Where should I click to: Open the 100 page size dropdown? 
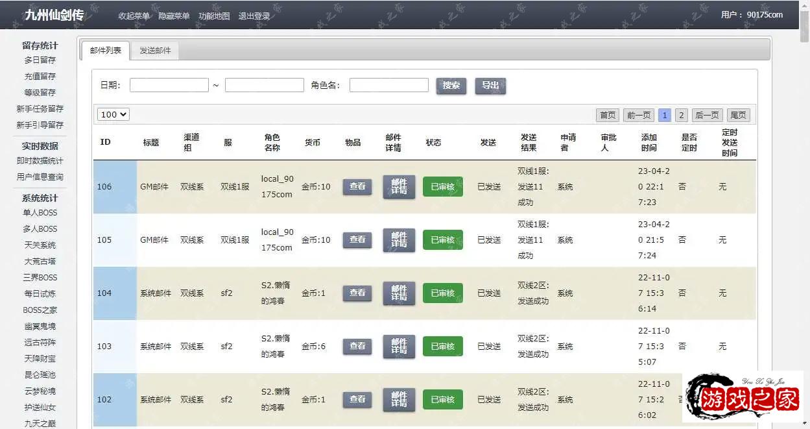113,114
